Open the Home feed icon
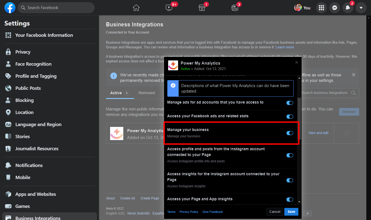 (x=136, y=8)
